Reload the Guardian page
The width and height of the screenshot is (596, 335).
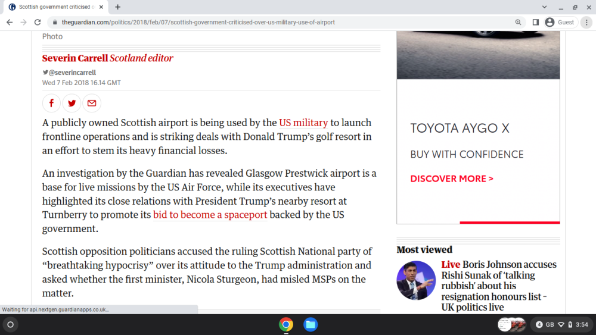tap(37, 23)
